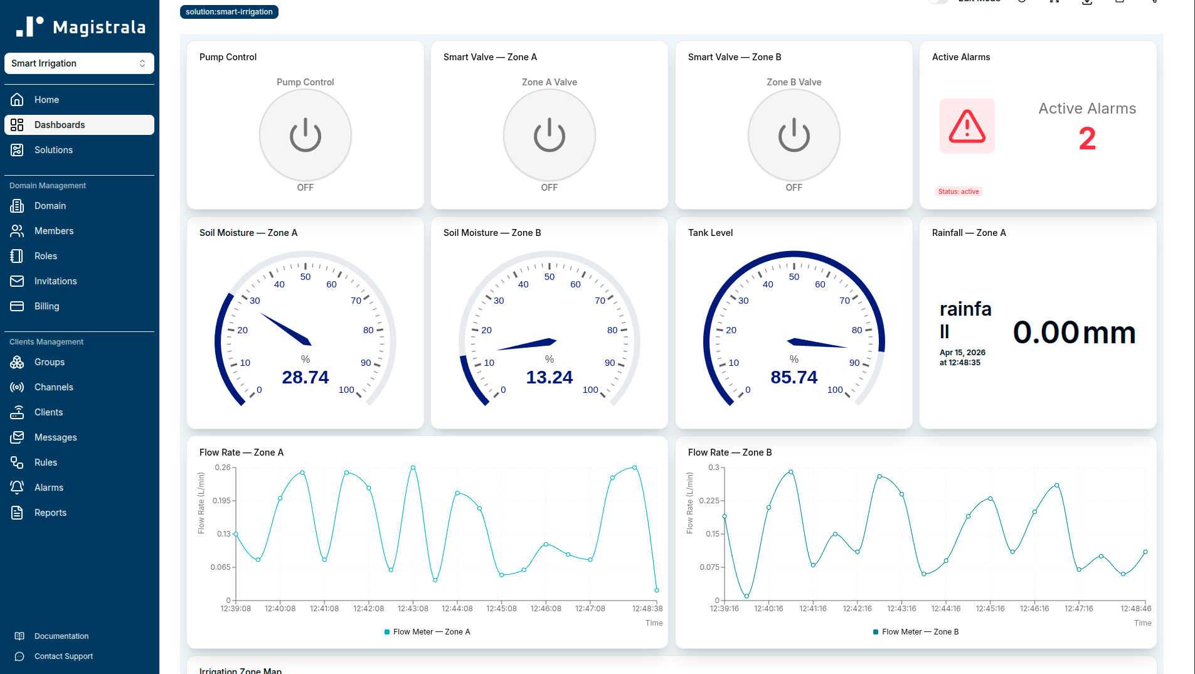The width and height of the screenshot is (1195, 674).
Task: Click the Reports document icon
Action: [x=17, y=513]
